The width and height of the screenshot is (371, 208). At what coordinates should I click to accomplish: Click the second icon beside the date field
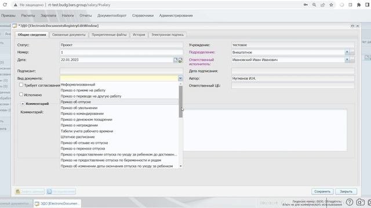tap(180, 60)
